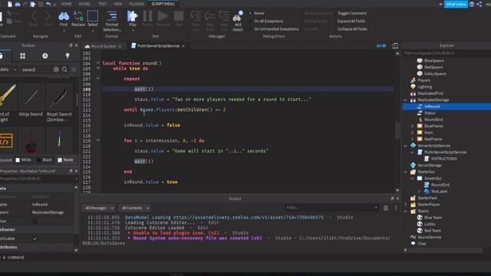This screenshot has width=491, height=276.
Task: Collapse the StarterGui tree node
Action: click(406, 172)
